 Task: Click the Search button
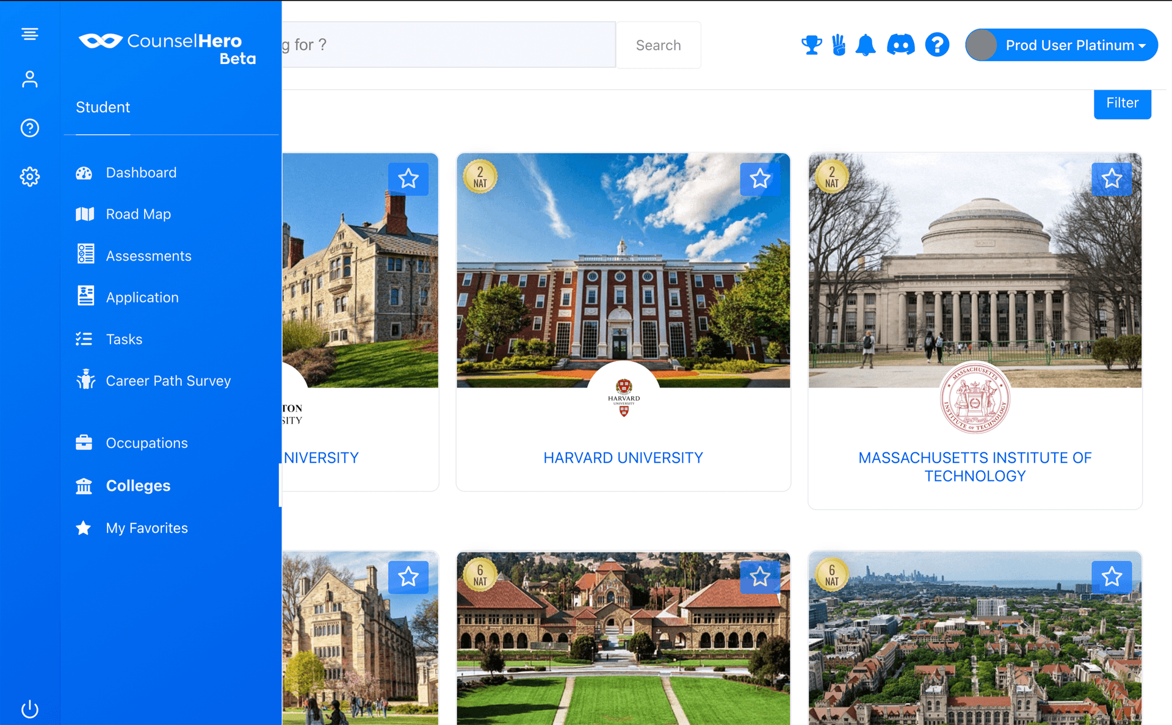tap(658, 45)
